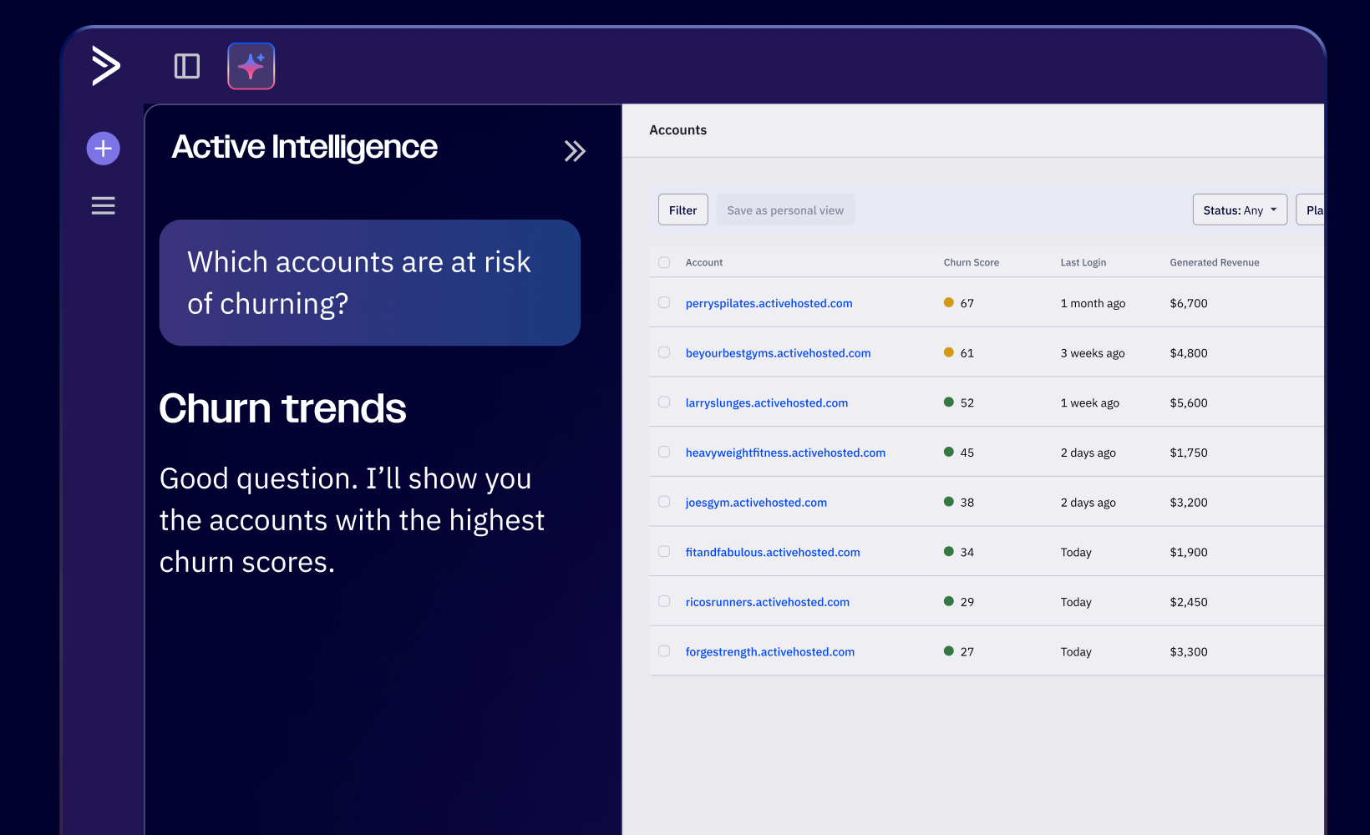Click Save as personal view button
Viewport: 1370px width, 835px height.
tap(785, 210)
